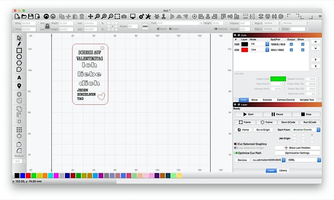
Task: Toggle the Optimize Cut Path switch
Action: click(236, 153)
